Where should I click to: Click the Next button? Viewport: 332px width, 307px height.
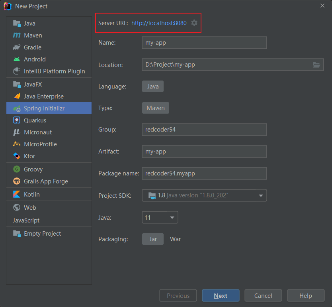(221, 295)
